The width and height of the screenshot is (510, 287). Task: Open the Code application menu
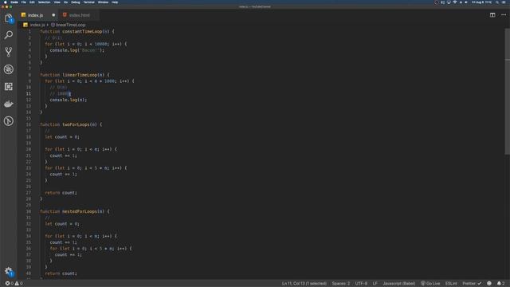pyautogui.click(x=14, y=2)
